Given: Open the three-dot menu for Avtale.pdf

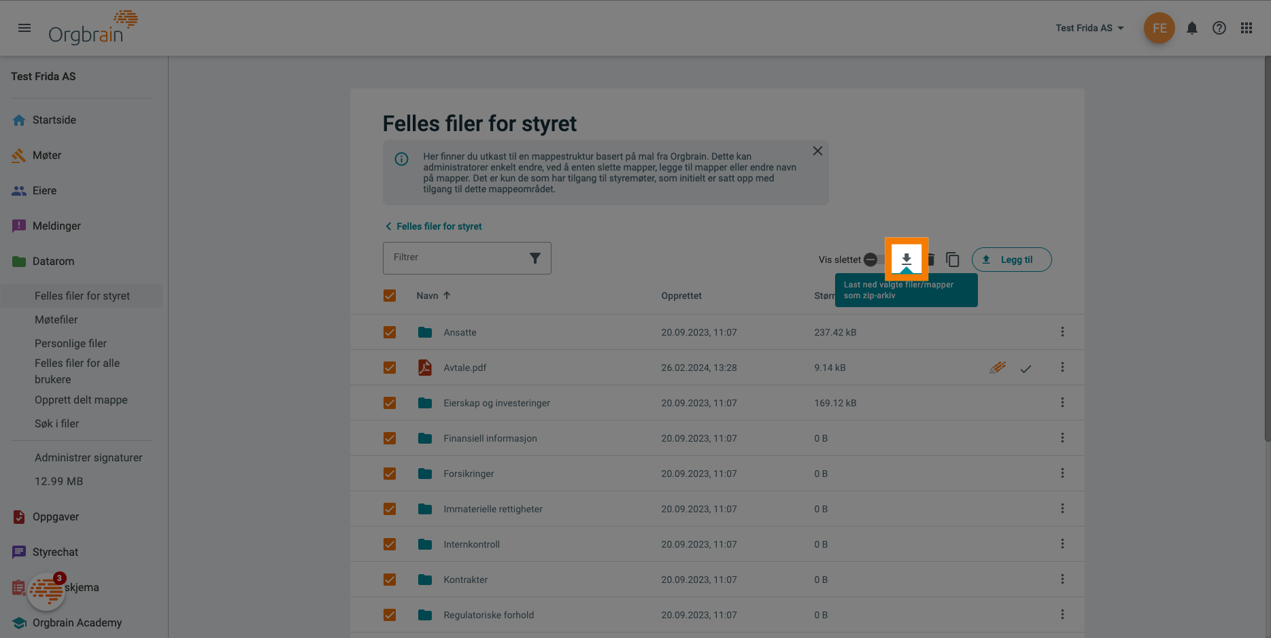Looking at the screenshot, I should point(1062,367).
